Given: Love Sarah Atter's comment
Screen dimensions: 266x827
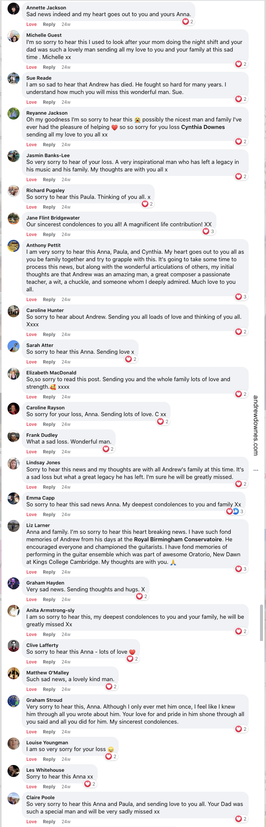Looking at the screenshot, I should [x=32, y=362].
